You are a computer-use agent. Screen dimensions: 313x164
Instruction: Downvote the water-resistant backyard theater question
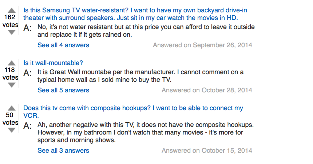[x=12, y=32]
